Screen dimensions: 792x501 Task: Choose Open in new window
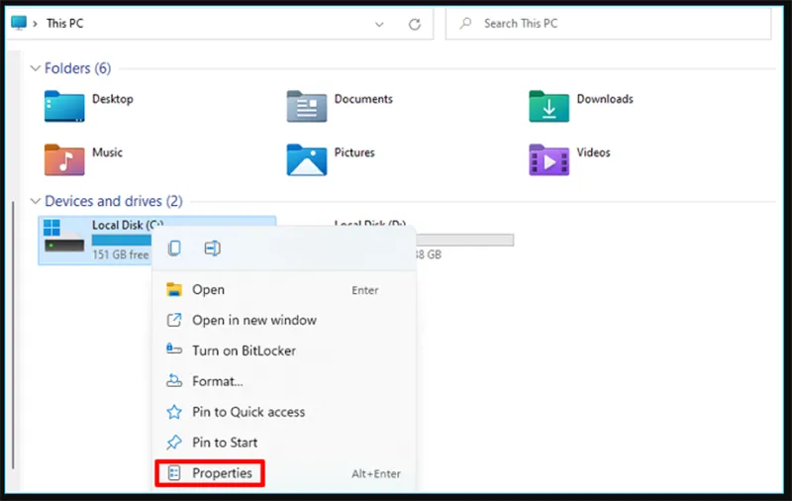click(284, 320)
